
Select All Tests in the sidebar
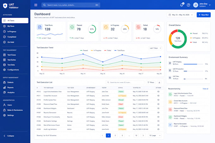[x=15, y=21]
